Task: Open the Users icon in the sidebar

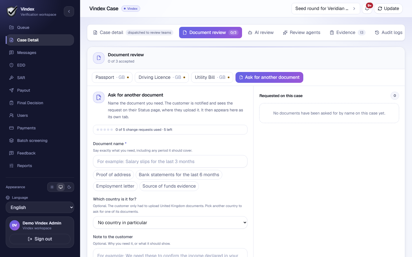Action: point(11,115)
